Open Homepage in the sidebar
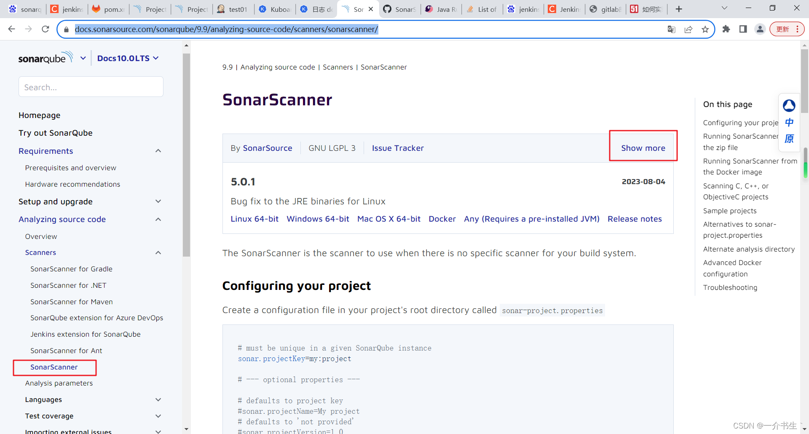 coord(39,115)
